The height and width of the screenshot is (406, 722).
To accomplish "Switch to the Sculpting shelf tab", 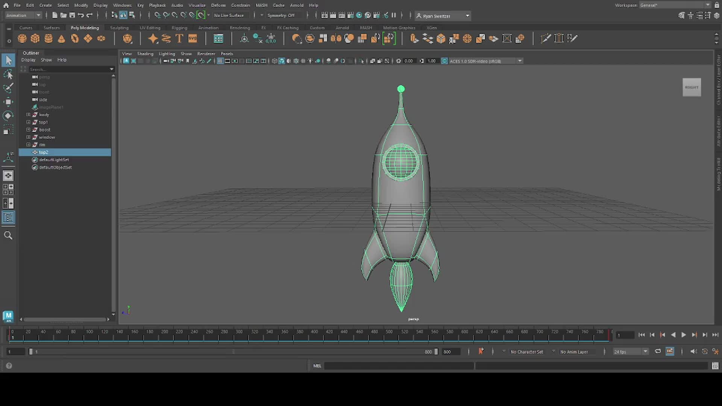I will pyautogui.click(x=119, y=27).
